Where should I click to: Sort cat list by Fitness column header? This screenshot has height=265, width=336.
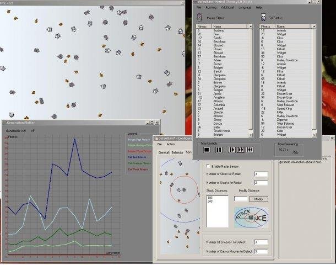point(267,26)
